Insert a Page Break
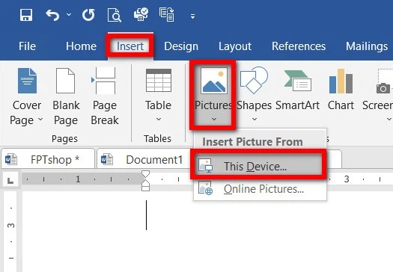Screen dimensions: 393x272 click(105, 96)
